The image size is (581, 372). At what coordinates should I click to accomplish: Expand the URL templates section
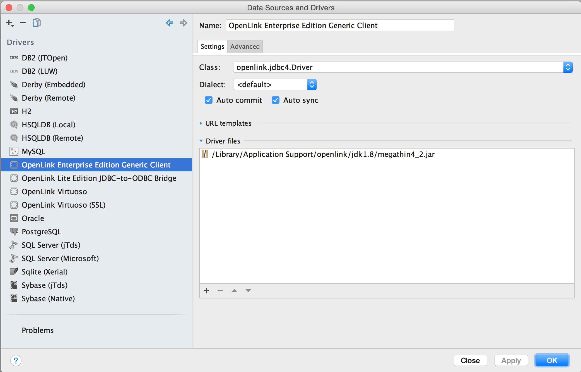click(x=201, y=123)
